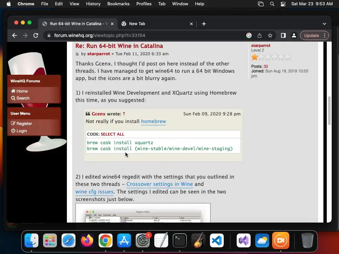The width and height of the screenshot is (339, 254).
Task: Open starparrot's profile from the post byline
Action: (x=99, y=54)
